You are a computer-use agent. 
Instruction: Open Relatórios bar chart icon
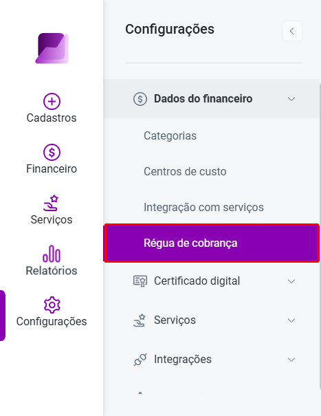(x=52, y=254)
